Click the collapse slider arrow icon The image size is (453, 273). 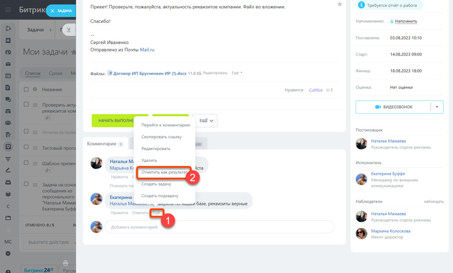coord(69,30)
